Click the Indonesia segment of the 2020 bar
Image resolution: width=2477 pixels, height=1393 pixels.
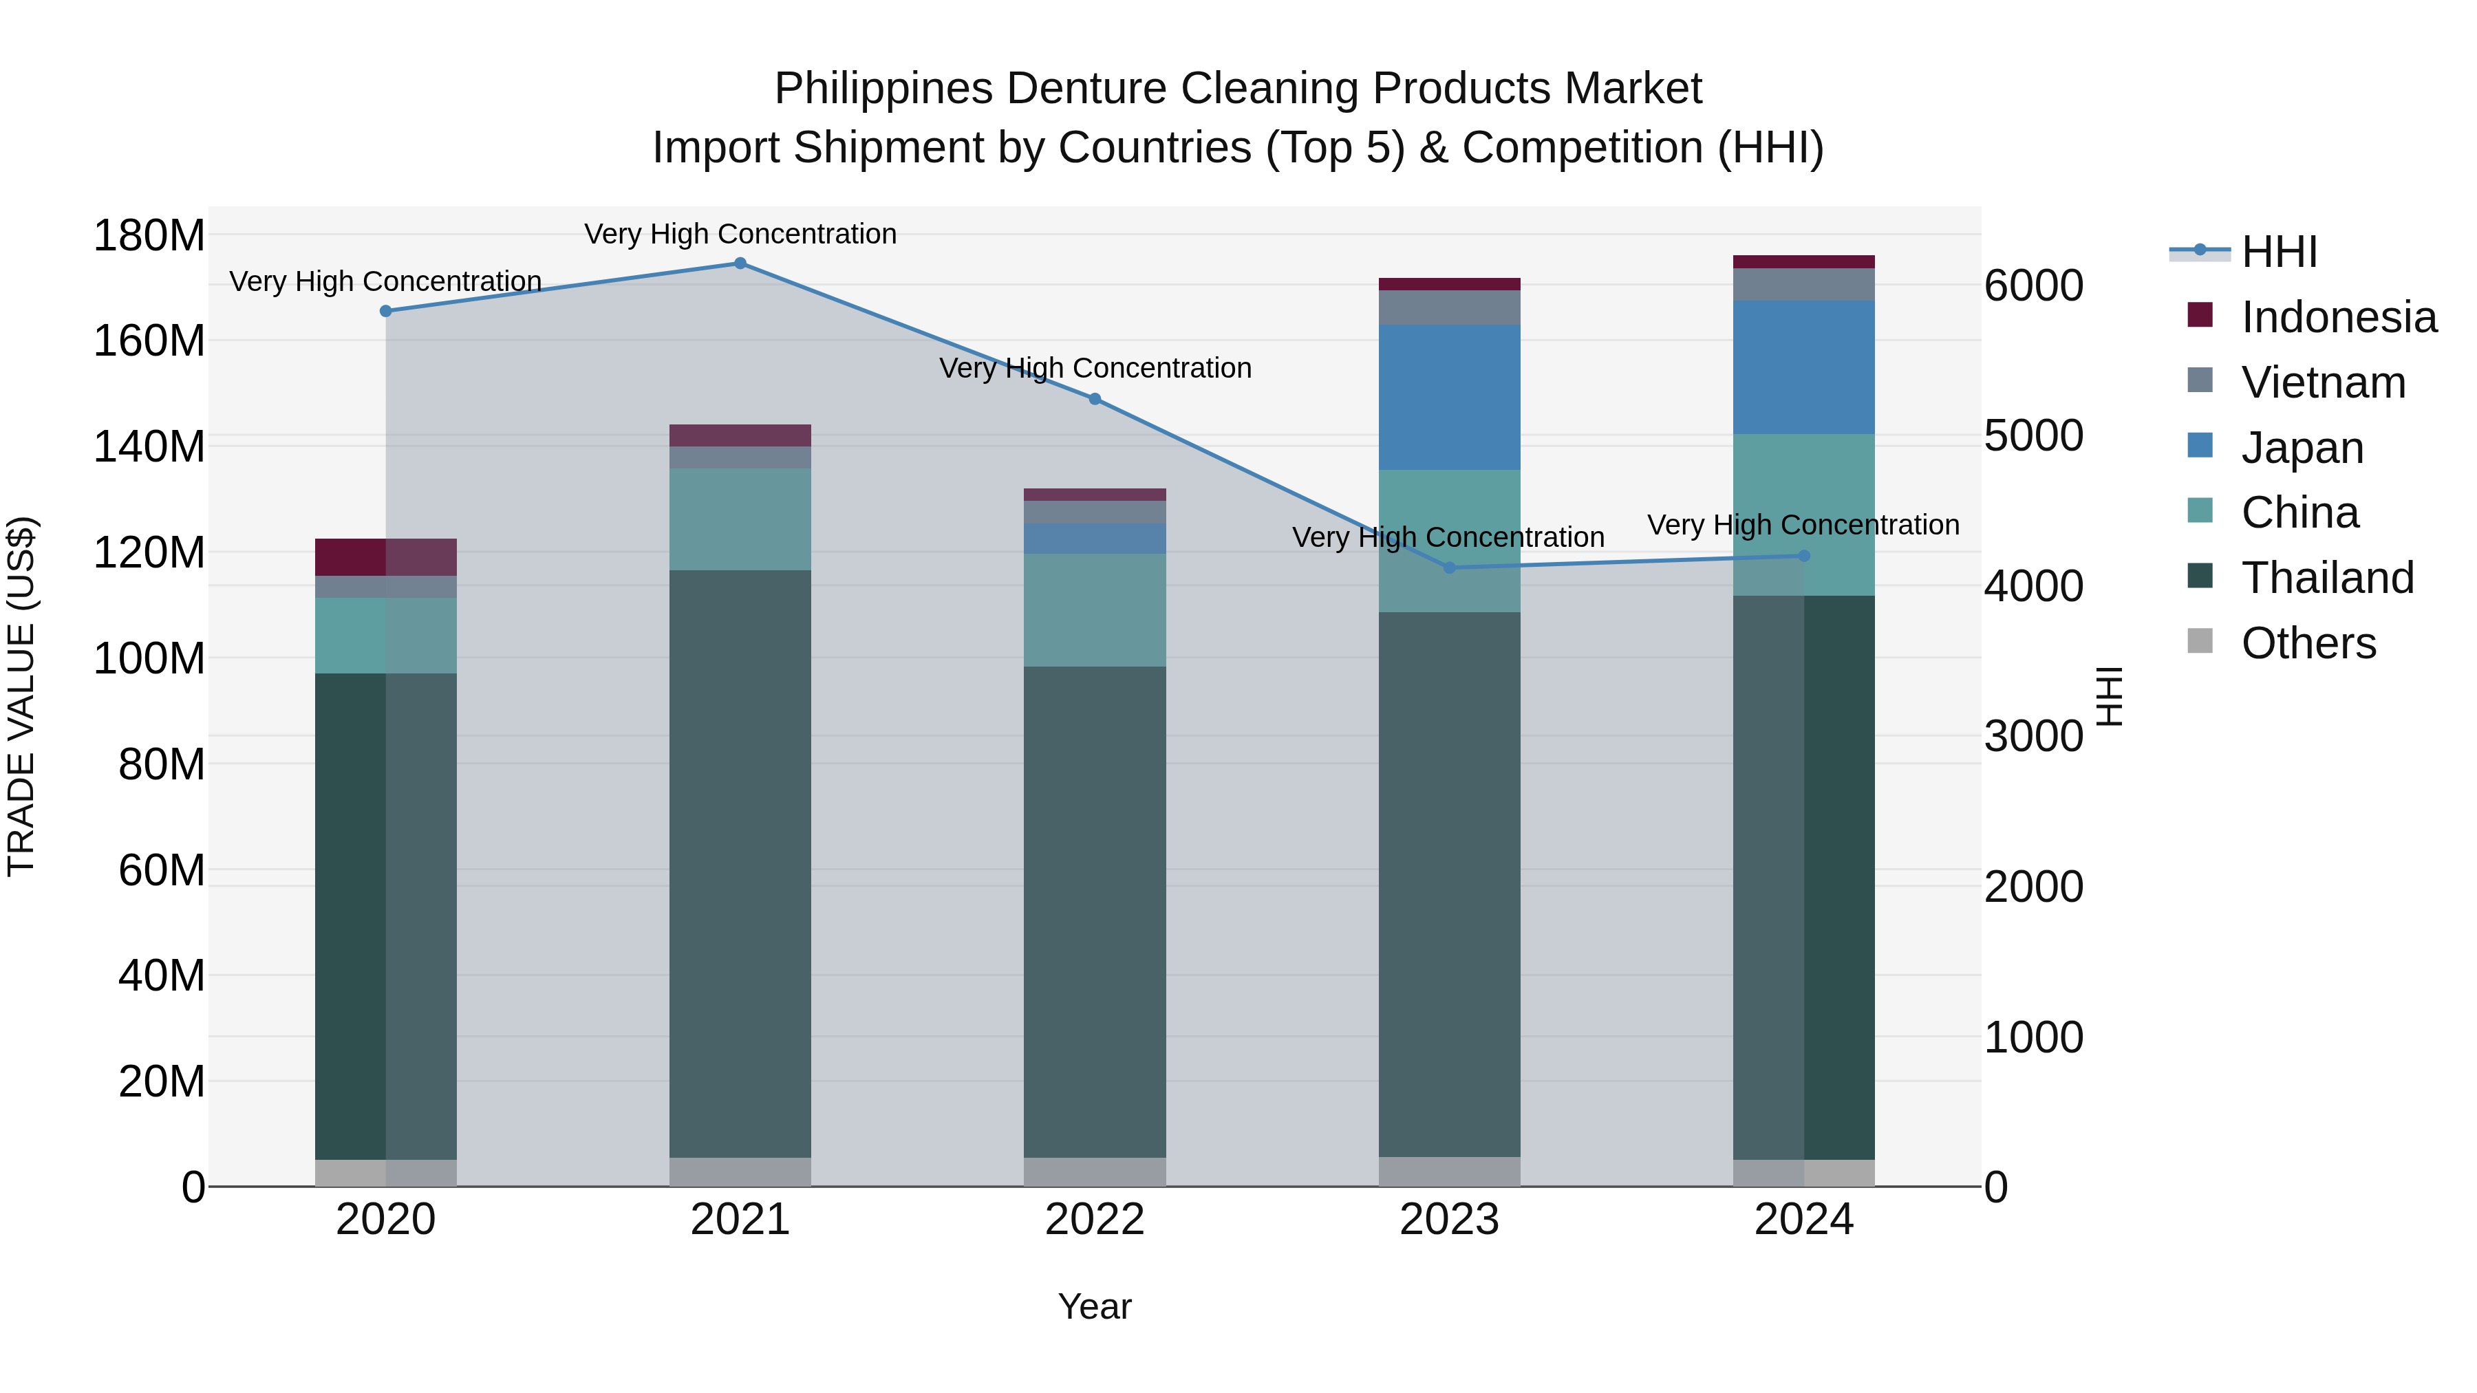385,558
